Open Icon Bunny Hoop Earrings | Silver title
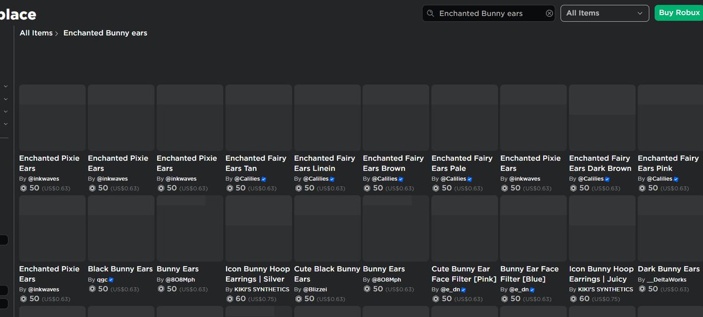This screenshot has height=317, width=703. click(x=258, y=274)
